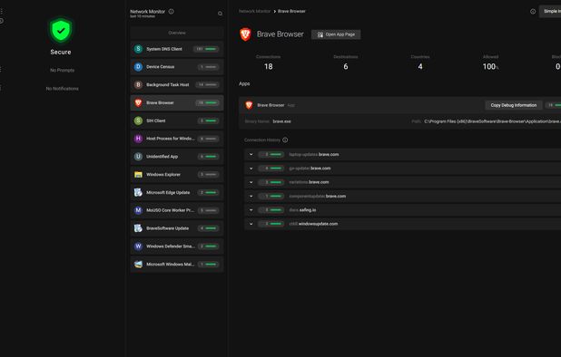Open the Microsoft Windows Malware entry
The height and width of the screenshot is (357, 561).
point(177,265)
